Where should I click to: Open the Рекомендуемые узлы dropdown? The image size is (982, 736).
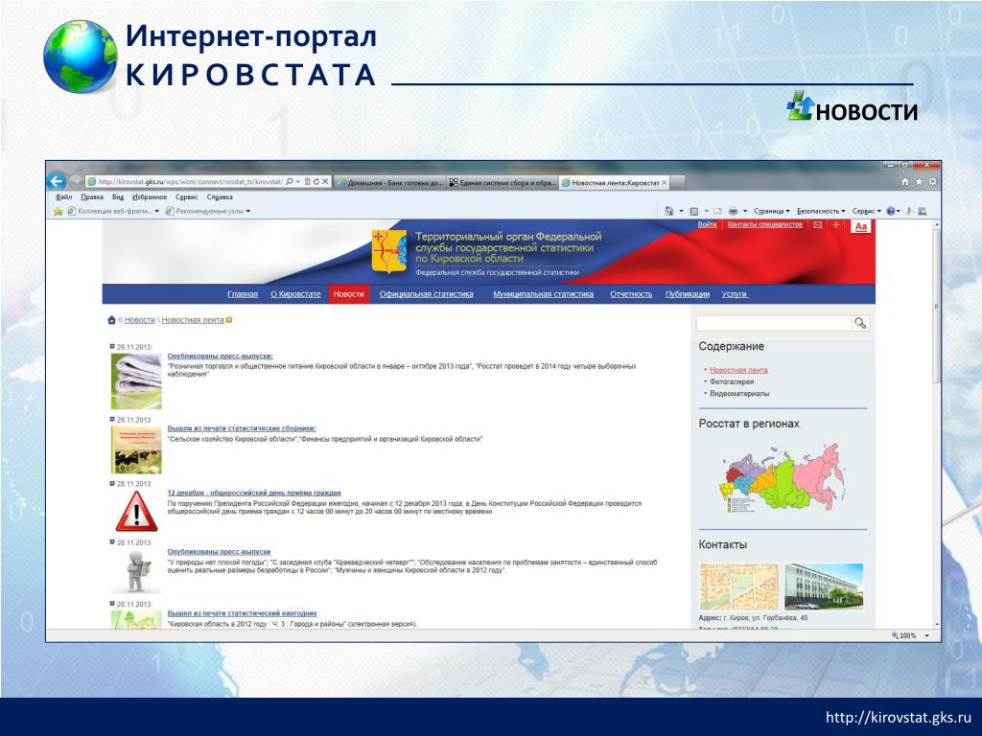tap(208, 212)
